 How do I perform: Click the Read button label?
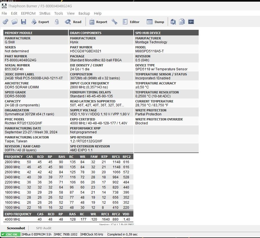point(77,22)
